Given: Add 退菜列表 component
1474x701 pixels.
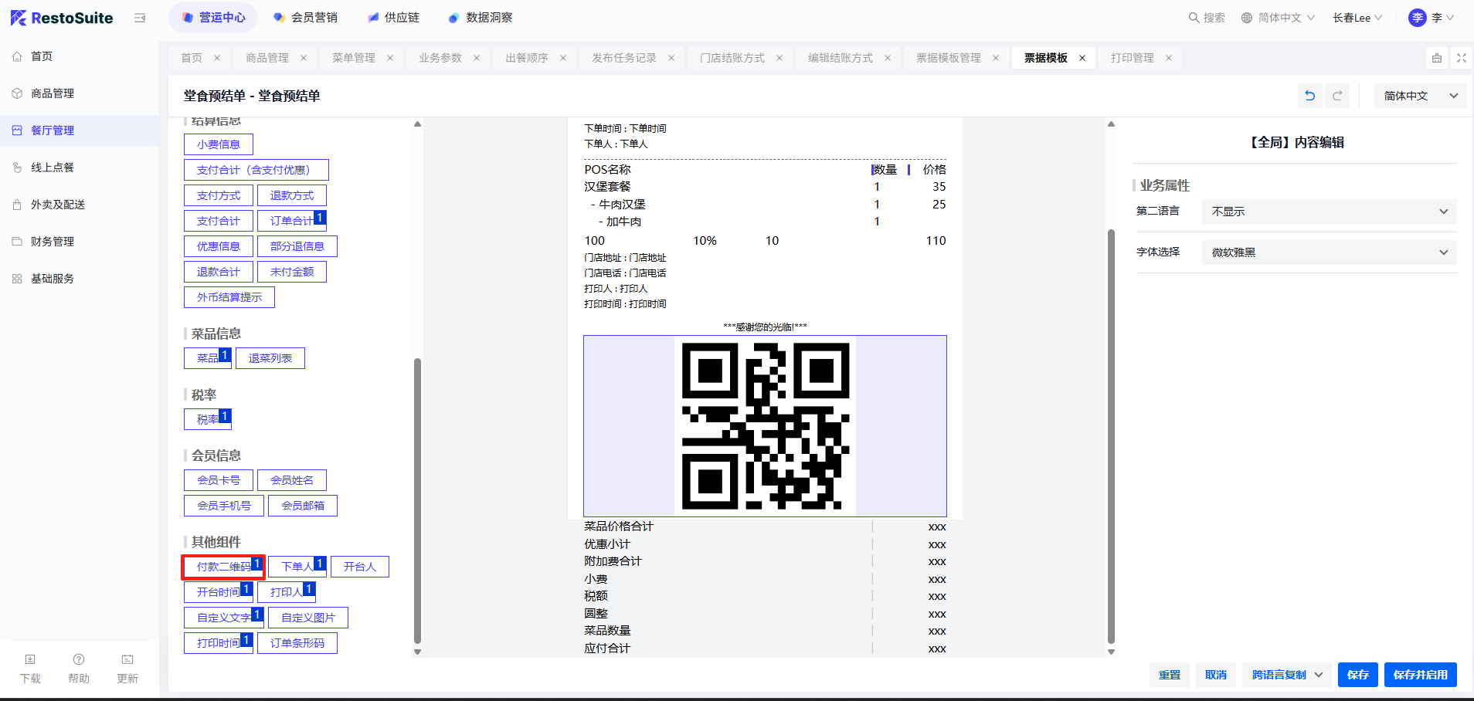Looking at the screenshot, I should (270, 358).
